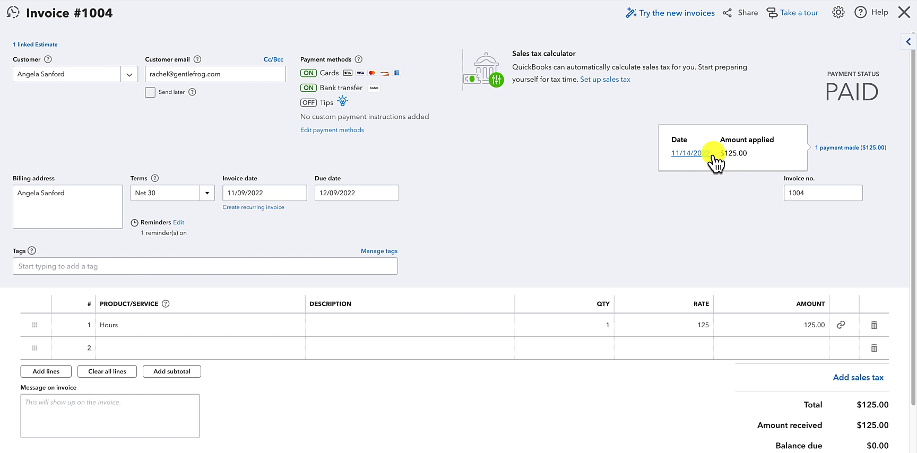Image resolution: width=917 pixels, height=453 pixels.
Task: Click the empty product cell on line 2
Action: click(x=200, y=348)
